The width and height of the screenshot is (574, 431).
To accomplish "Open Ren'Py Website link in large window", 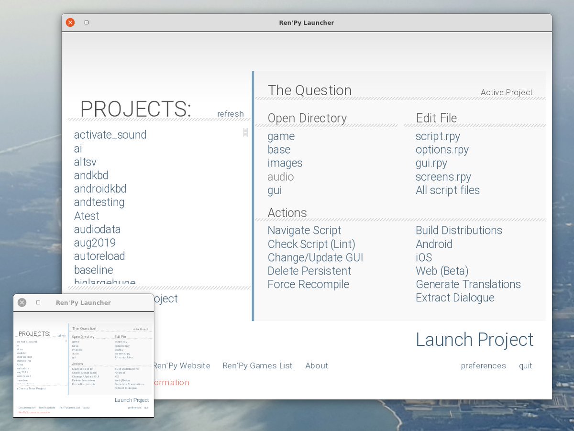I will click(x=181, y=365).
